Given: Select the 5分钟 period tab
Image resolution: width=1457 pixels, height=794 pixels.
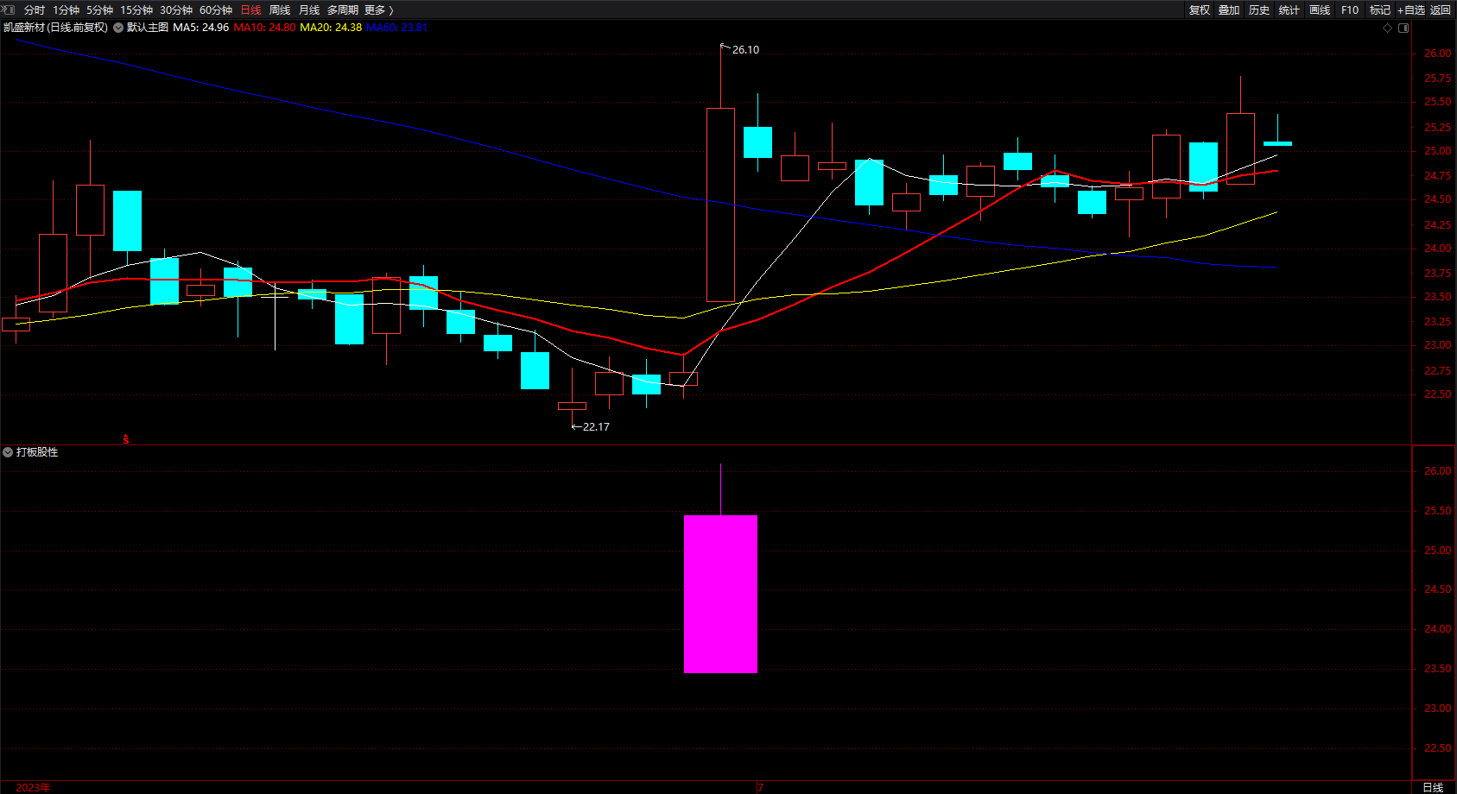Looking at the screenshot, I should 99,10.
